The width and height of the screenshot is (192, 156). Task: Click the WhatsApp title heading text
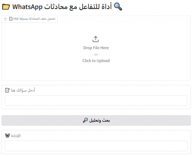[62, 7]
